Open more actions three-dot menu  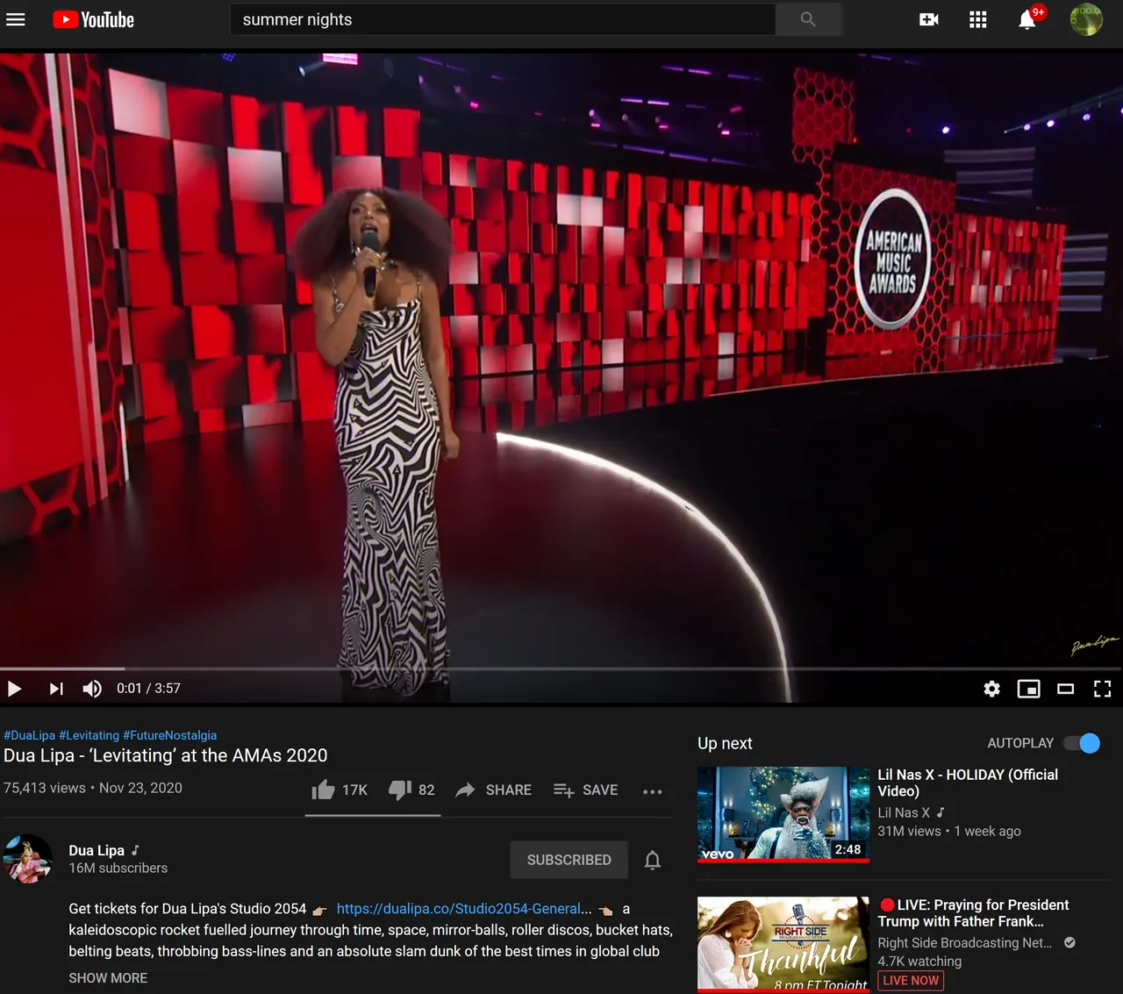[653, 791]
